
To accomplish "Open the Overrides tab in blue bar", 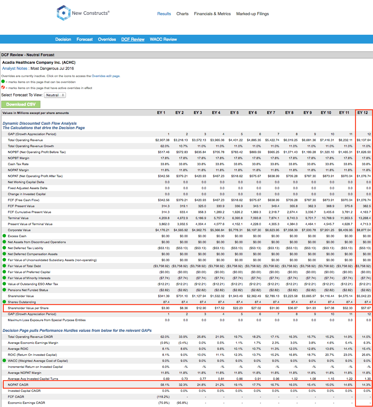I will click(107, 39).
